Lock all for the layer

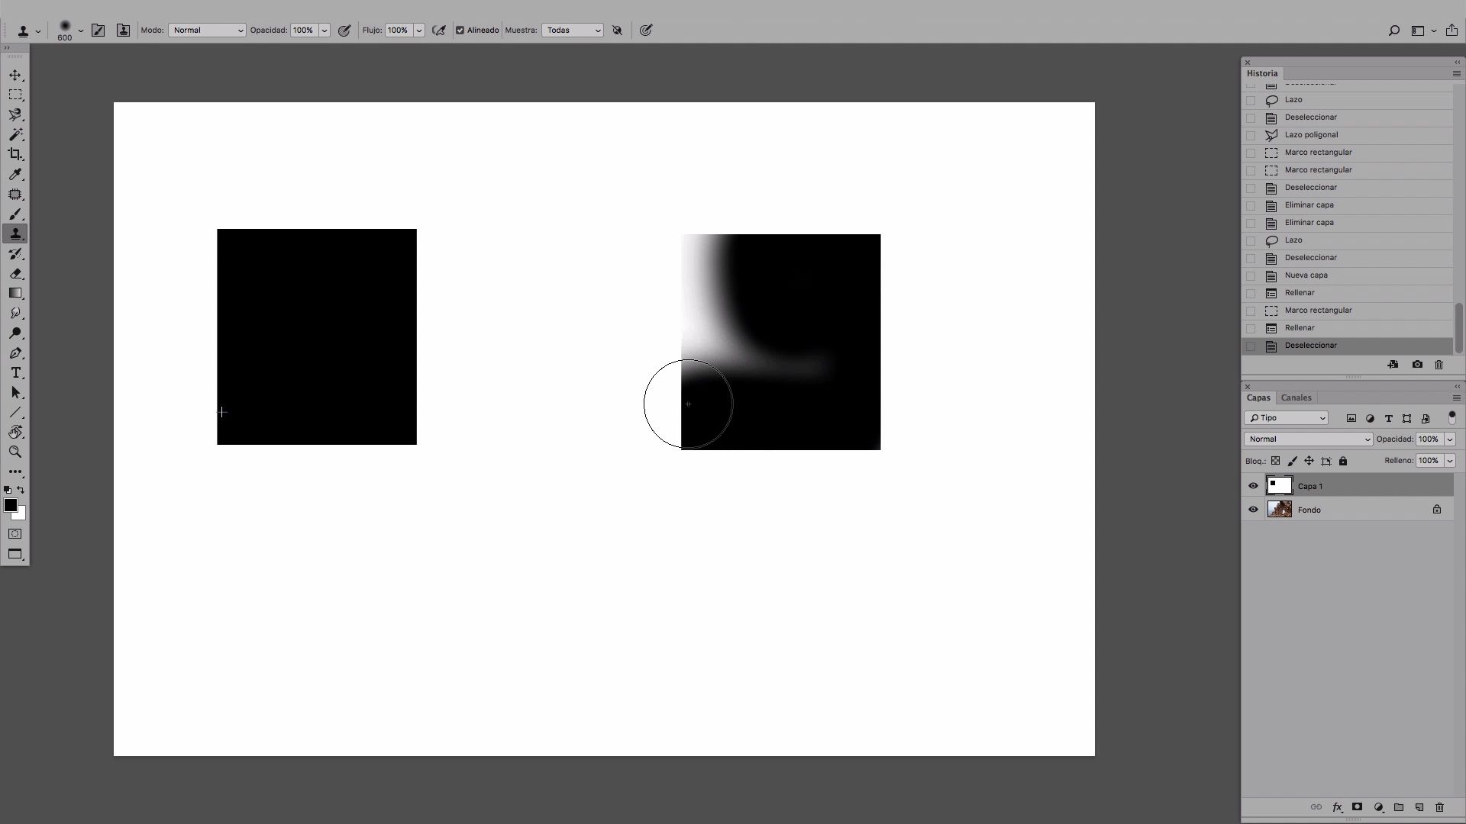click(x=1343, y=461)
